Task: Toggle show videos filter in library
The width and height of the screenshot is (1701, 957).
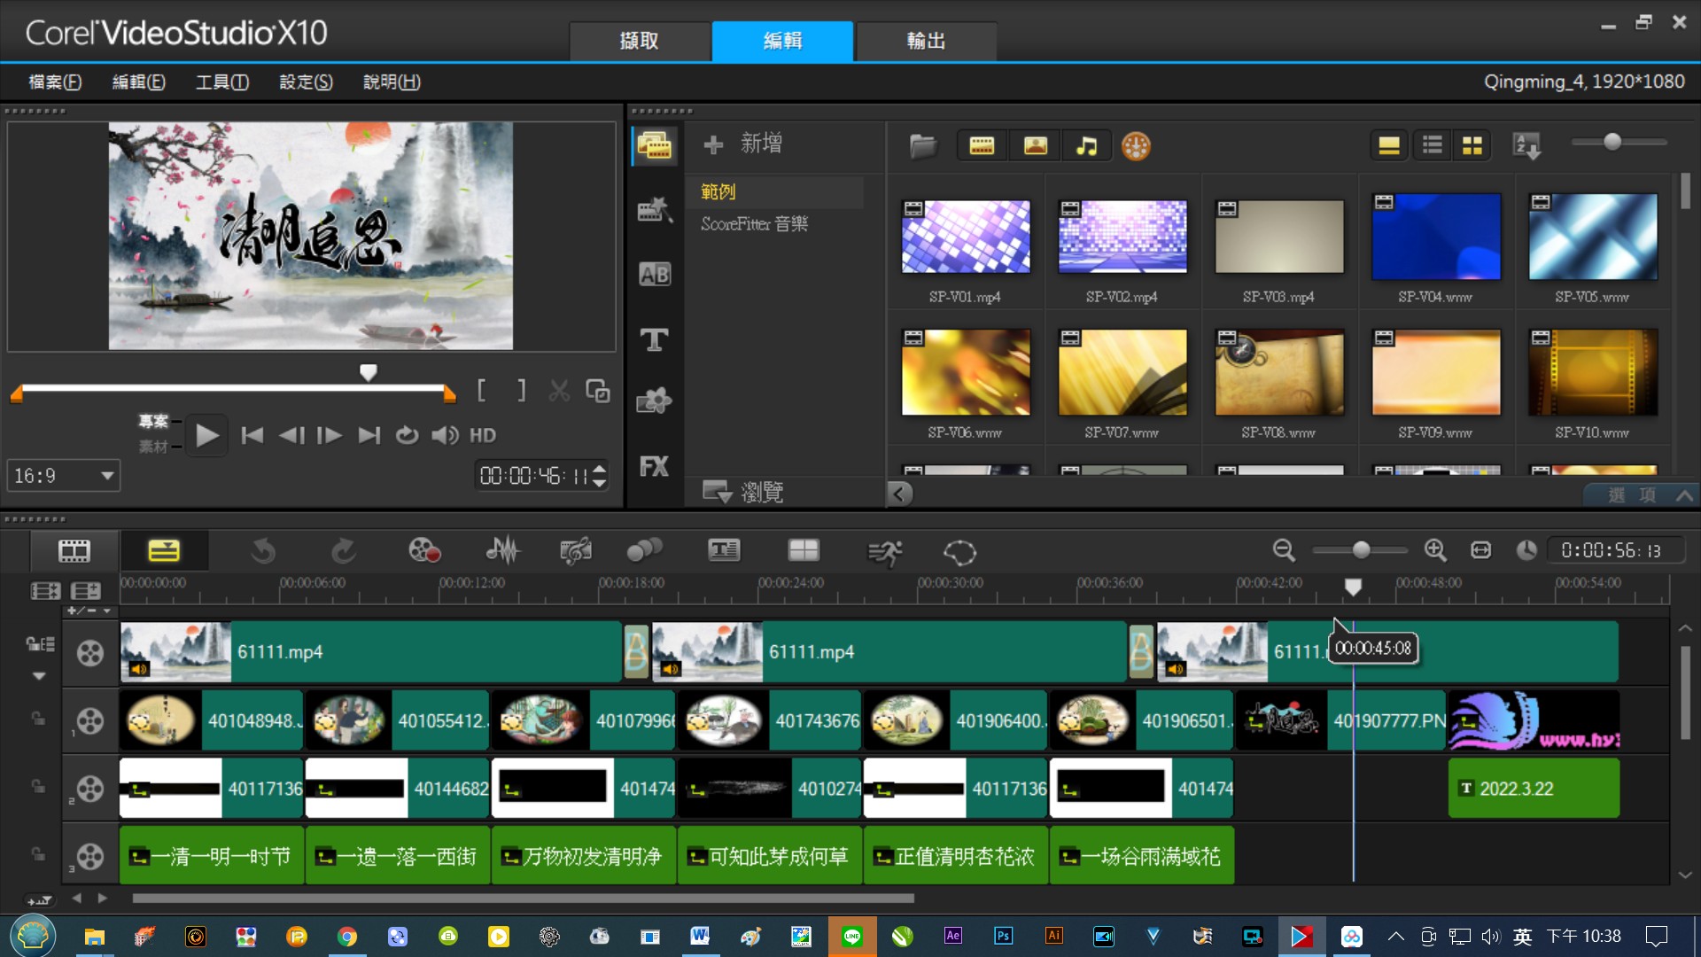Action: coord(982,145)
